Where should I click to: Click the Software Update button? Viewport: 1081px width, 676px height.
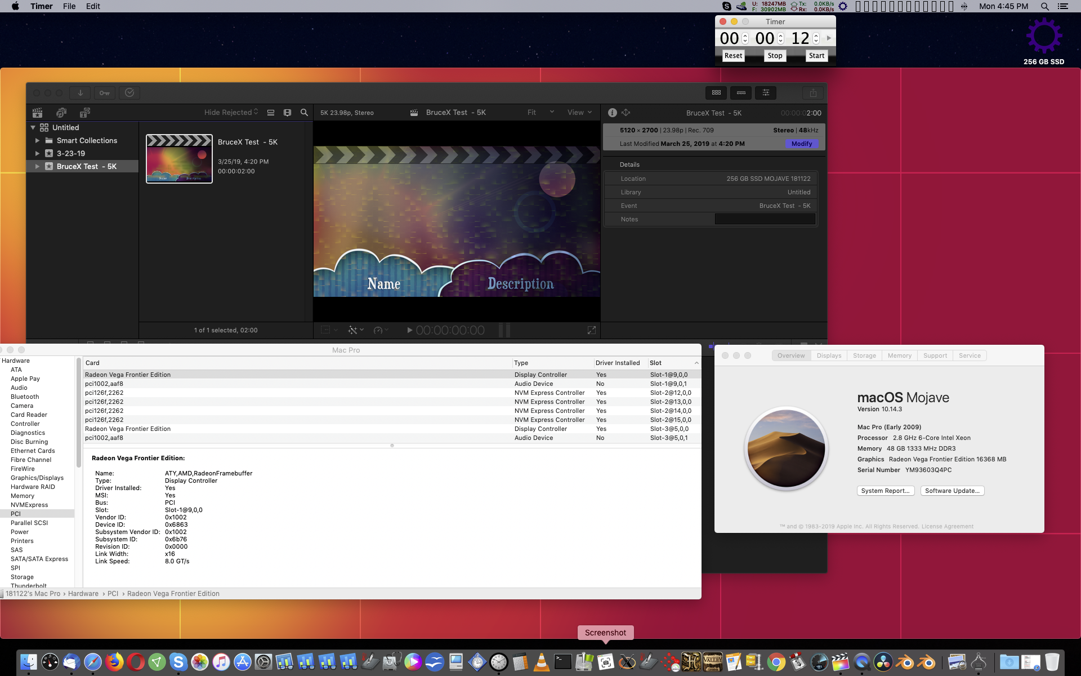tap(952, 491)
